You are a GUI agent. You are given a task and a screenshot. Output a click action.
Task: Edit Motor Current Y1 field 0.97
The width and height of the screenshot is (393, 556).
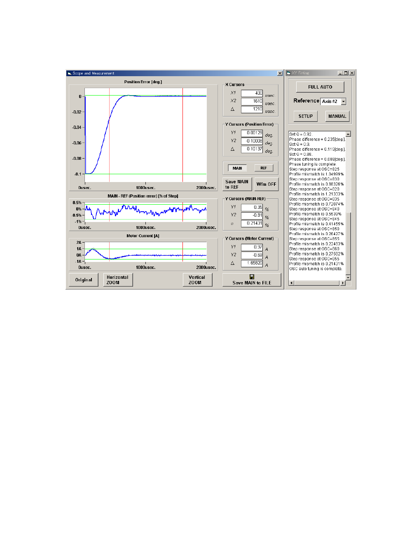pos(252,247)
